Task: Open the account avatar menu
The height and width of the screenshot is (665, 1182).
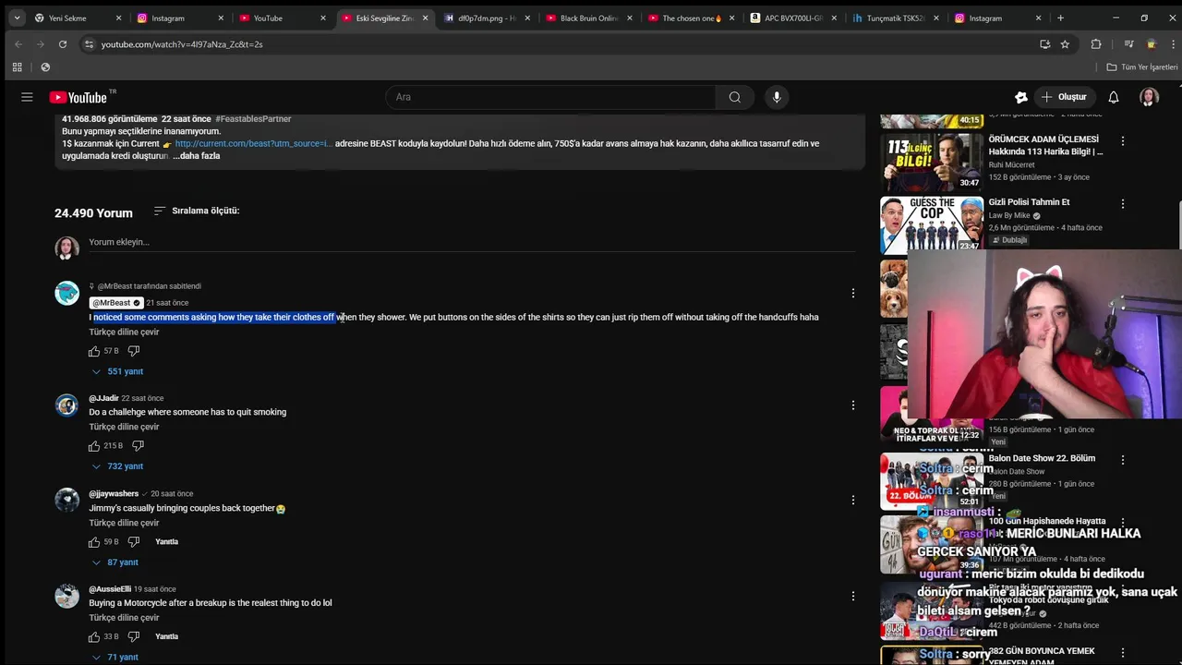Action: (1149, 97)
